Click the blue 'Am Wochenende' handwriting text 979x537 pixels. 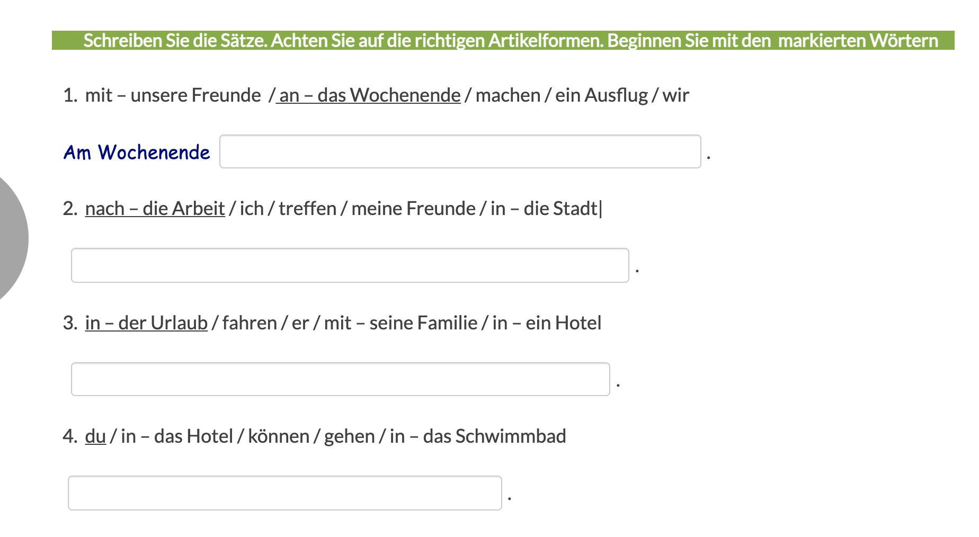click(x=137, y=153)
